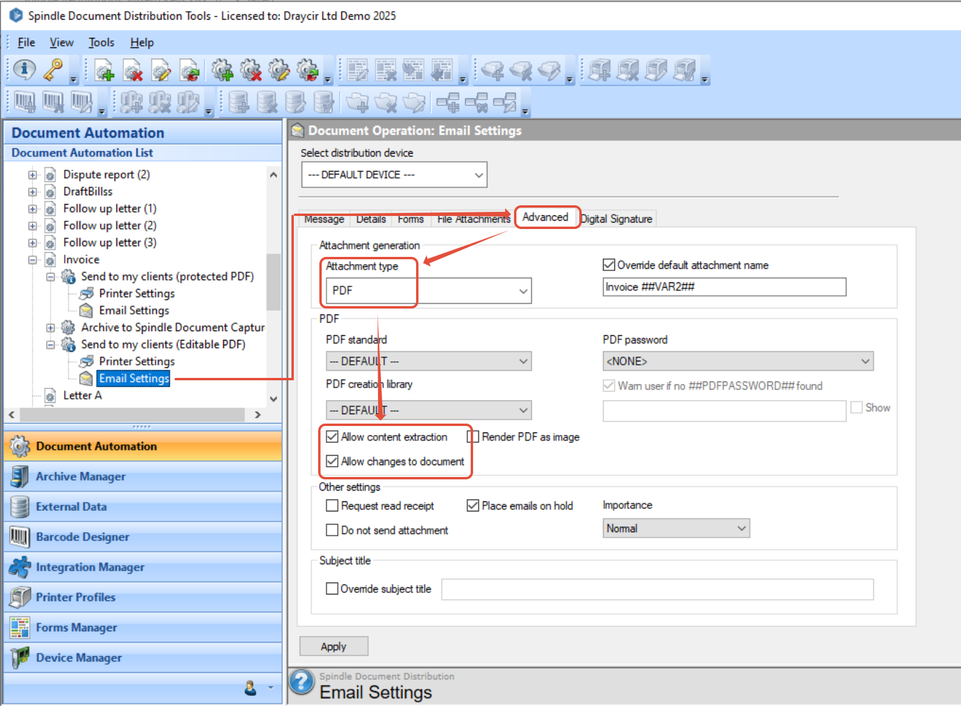Open the Importance Normal dropdown
Image resolution: width=961 pixels, height=706 pixels.
pyautogui.click(x=676, y=528)
